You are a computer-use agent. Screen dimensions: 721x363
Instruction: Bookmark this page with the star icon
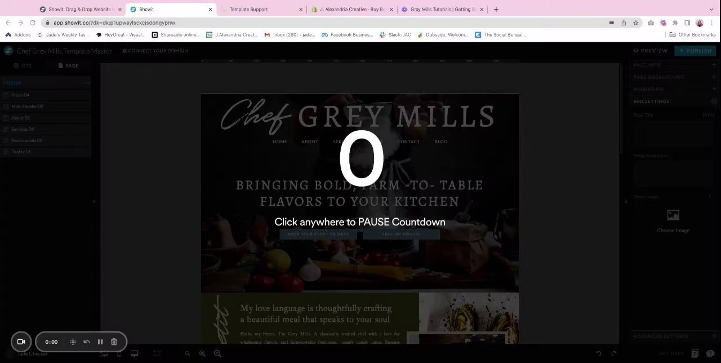click(636, 23)
